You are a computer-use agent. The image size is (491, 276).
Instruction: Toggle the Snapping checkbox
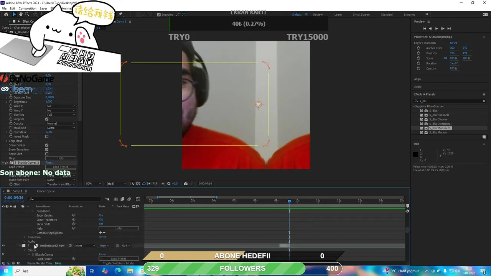click(x=159, y=15)
